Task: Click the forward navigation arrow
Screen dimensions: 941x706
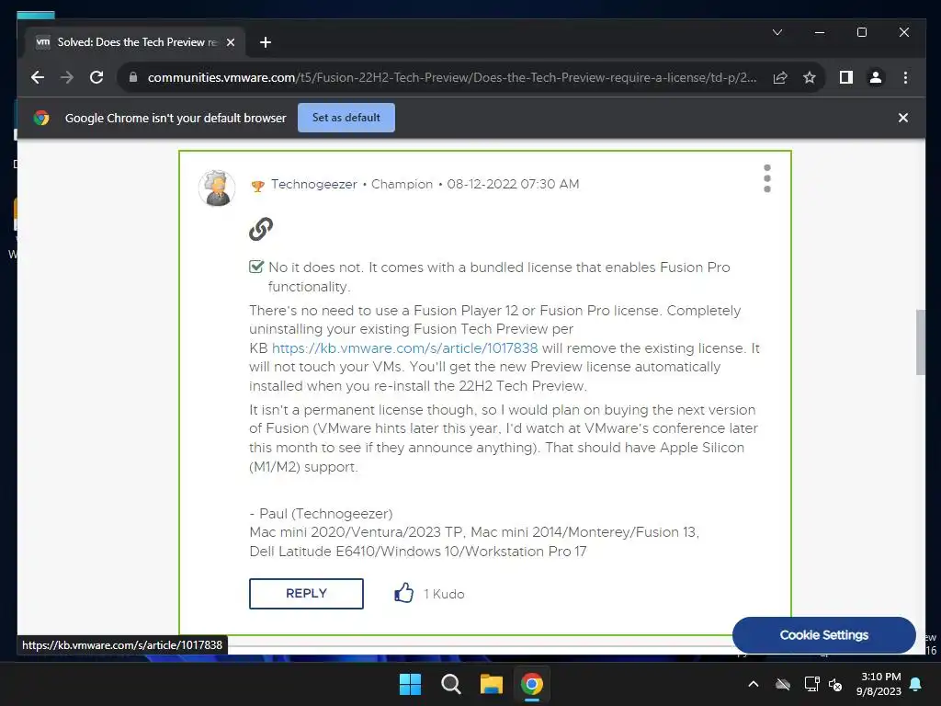Action: pyautogui.click(x=66, y=77)
